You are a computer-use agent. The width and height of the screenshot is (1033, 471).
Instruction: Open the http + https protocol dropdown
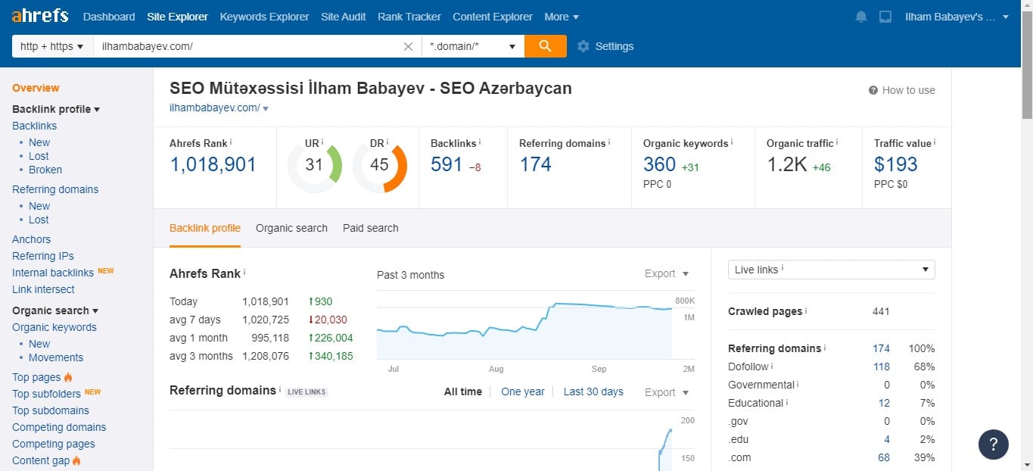click(52, 46)
